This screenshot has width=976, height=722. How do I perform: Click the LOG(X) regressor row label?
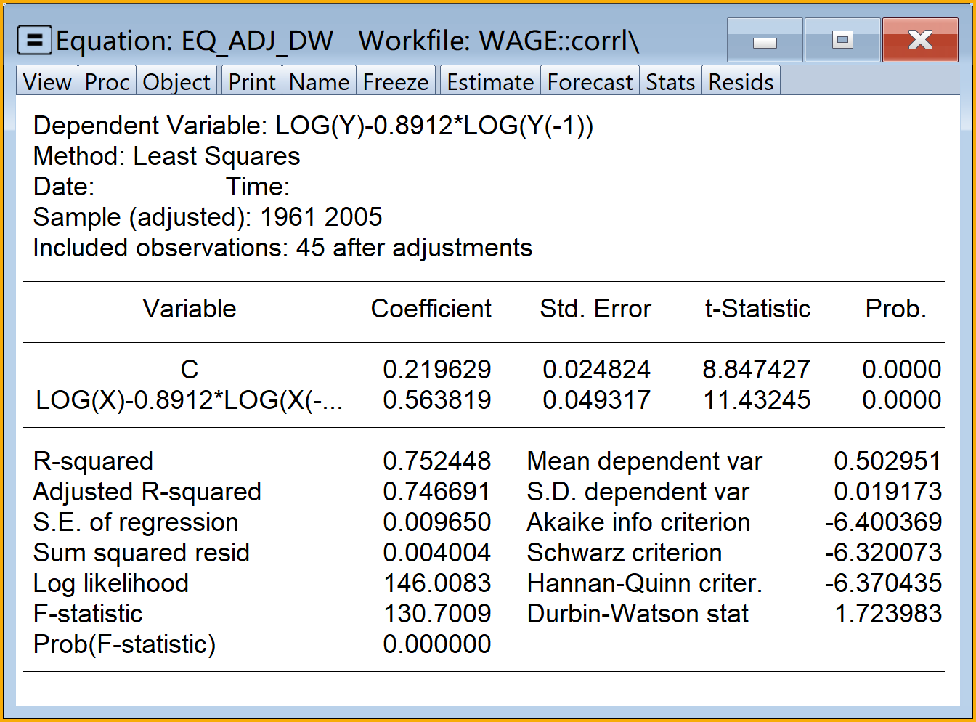(189, 400)
